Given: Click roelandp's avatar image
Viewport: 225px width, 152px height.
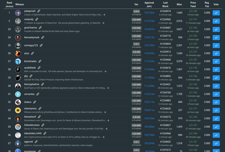Looking at the screenshot, I should coord(18,21).
